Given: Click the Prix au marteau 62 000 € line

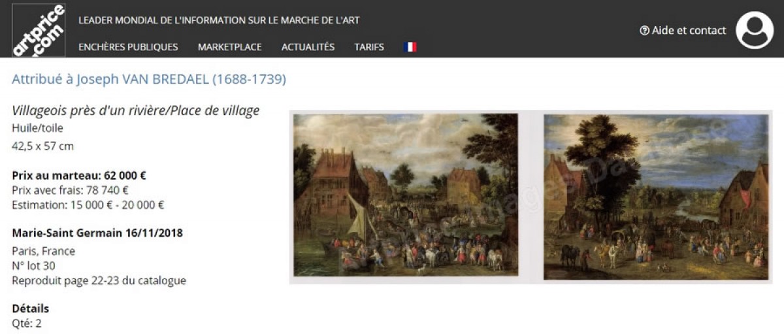Looking at the screenshot, I should 79,175.
